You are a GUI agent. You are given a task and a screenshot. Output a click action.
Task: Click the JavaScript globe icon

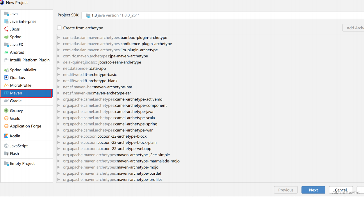(6, 146)
